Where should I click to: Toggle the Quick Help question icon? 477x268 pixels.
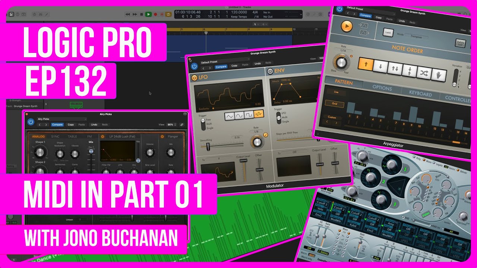(x=17, y=14)
